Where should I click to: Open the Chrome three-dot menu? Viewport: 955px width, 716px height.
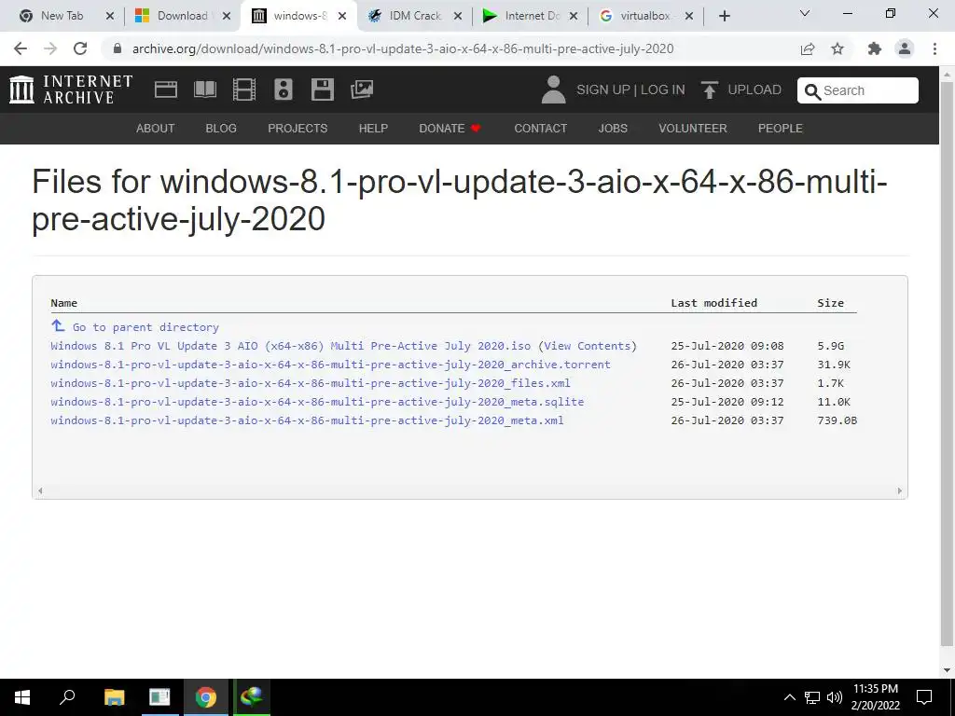point(934,48)
